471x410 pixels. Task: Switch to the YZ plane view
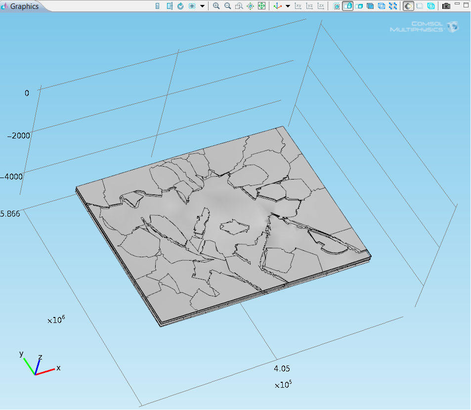[x=309, y=6]
